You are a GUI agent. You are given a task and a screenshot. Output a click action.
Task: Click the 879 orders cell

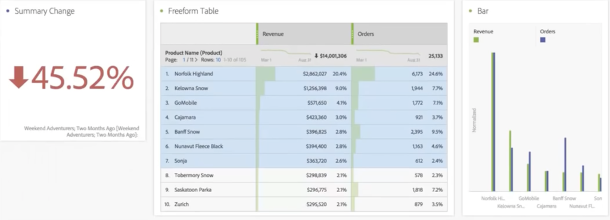(x=419, y=204)
